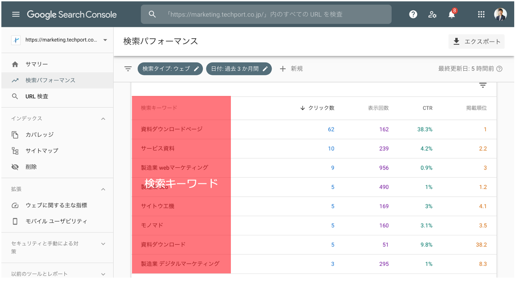Select the 資料ダウンロードページ query row
Viewport: 517px width, 281px height.
[x=314, y=129]
